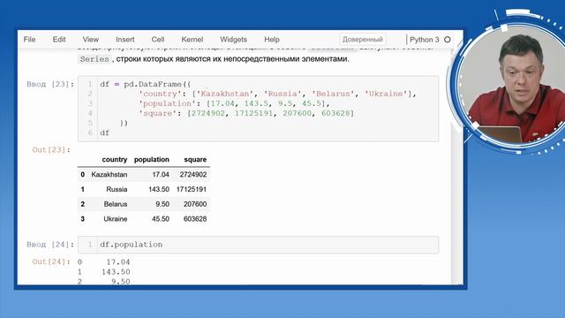Click the Ukraine table cell
Screen dimensions: 565x318
click(x=116, y=219)
